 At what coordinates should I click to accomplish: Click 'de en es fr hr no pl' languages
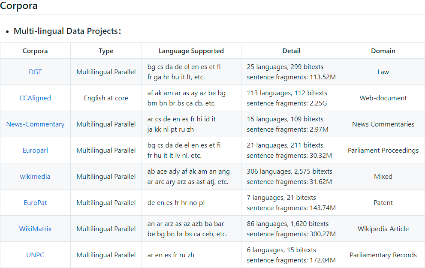176,203
